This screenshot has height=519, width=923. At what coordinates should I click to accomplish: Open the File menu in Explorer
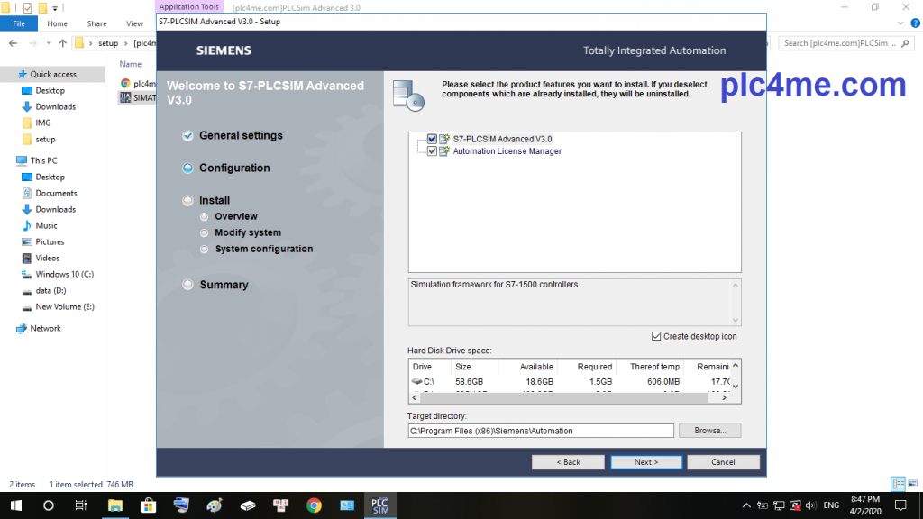[x=18, y=23]
